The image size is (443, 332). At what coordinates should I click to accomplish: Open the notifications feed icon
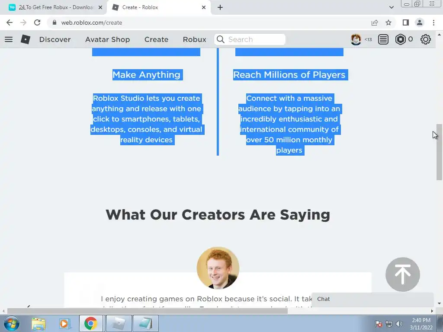coord(383,39)
